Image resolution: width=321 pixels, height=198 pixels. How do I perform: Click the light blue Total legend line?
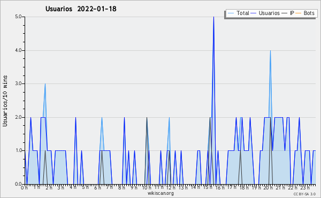tap(231, 13)
